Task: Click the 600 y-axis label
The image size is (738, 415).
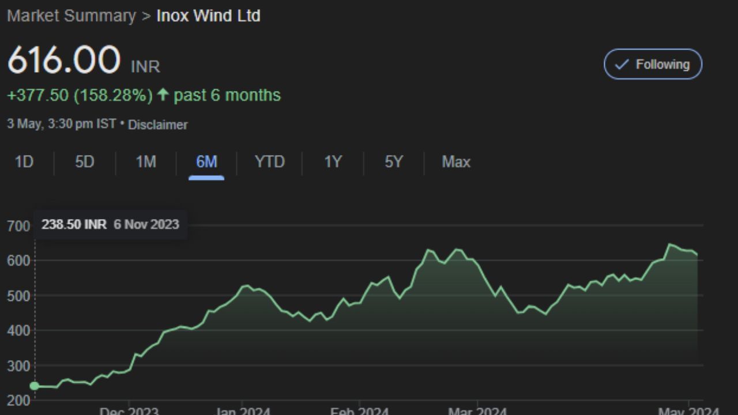Action: click(18, 261)
